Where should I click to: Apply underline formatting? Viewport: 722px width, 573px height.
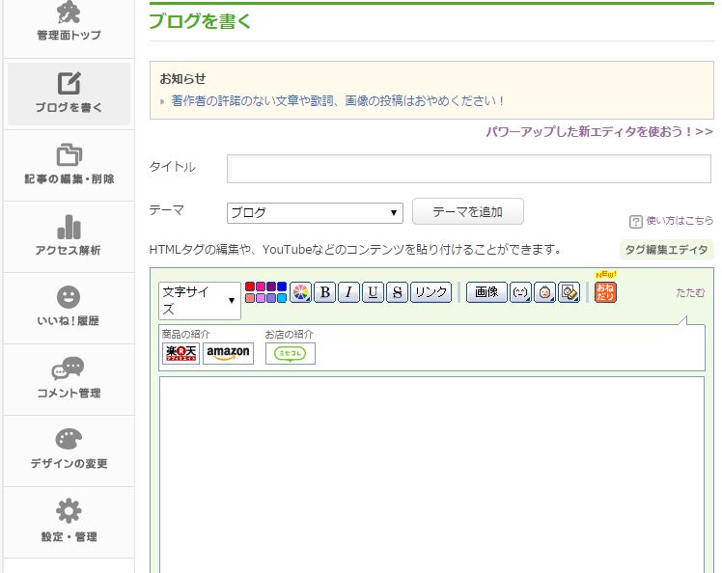(373, 292)
